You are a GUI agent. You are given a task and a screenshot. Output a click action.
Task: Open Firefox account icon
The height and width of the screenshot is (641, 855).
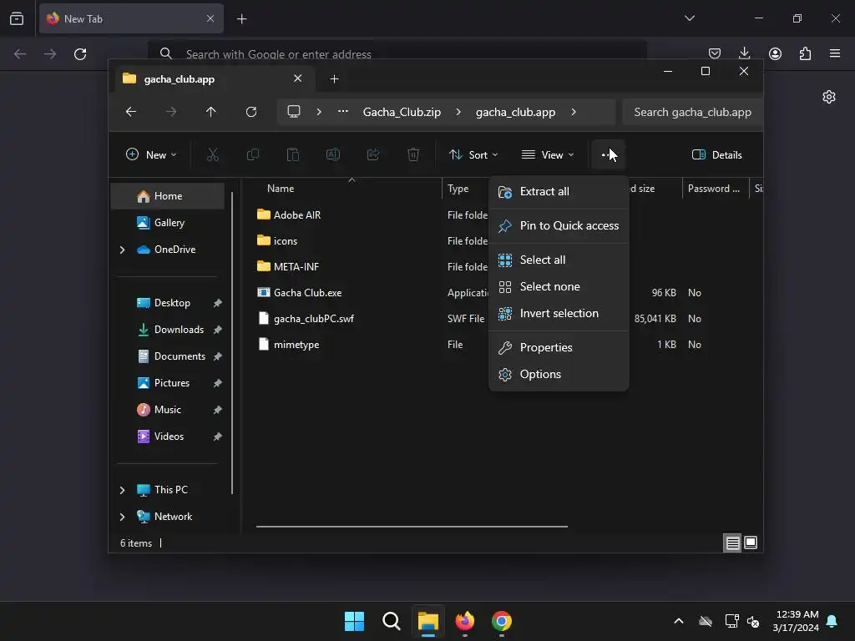click(775, 53)
